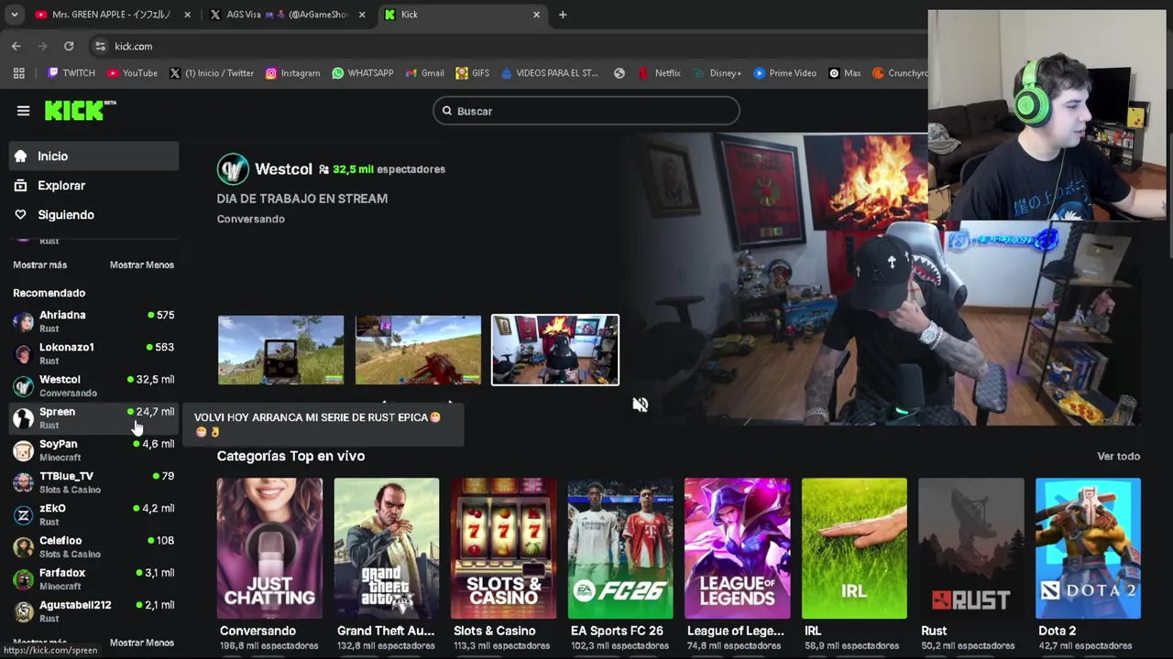Image resolution: width=1173 pixels, height=659 pixels.
Task: Open League of Legends category card
Action: click(x=737, y=548)
